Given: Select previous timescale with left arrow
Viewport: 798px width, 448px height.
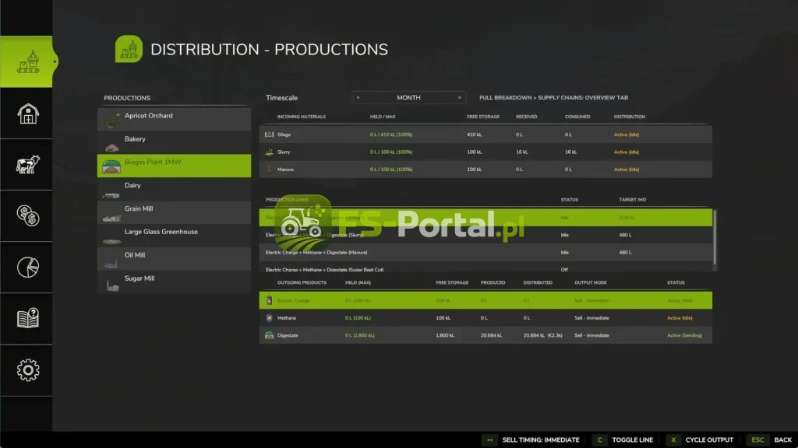Looking at the screenshot, I should (x=358, y=97).
